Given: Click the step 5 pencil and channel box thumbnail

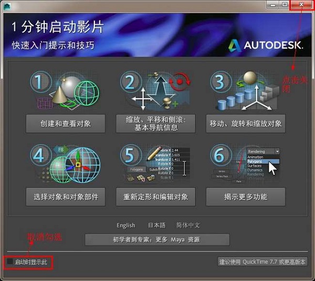Looking at the screenshot, I should (155, 163).
